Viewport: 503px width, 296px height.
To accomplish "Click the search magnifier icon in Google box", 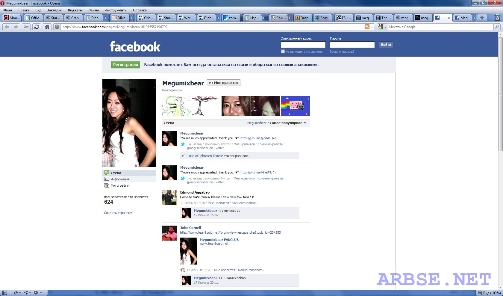I will tap(497, 27).
